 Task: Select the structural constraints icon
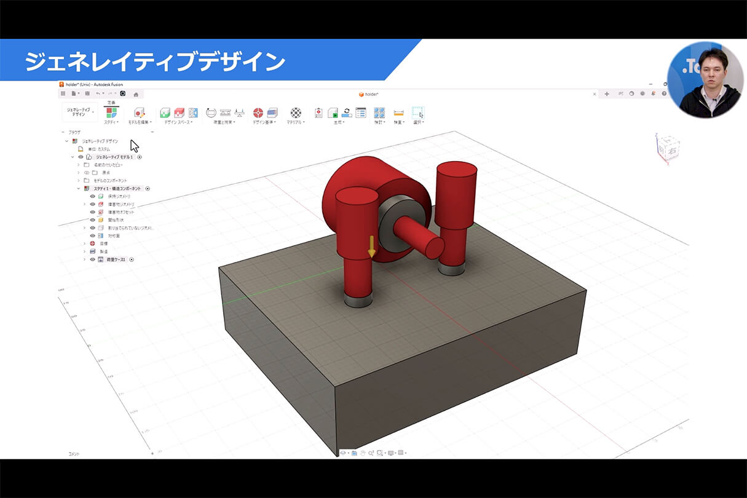(211, 113)
